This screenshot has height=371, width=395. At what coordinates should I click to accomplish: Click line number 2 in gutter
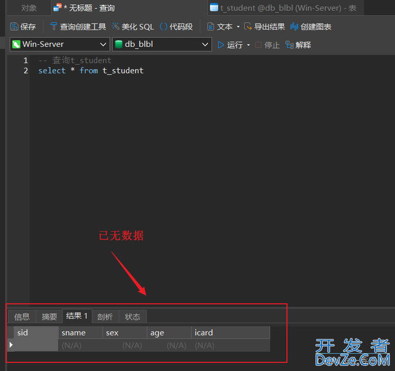click(25, 71)
